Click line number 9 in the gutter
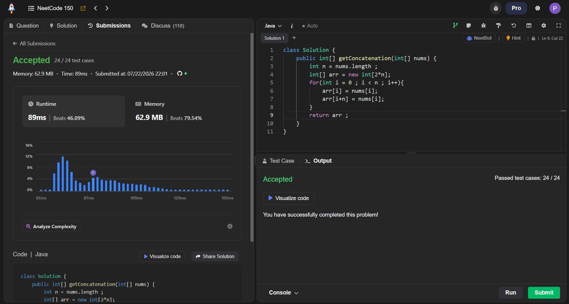This screenshot has width=569, height=304. [x=272, y=115]
